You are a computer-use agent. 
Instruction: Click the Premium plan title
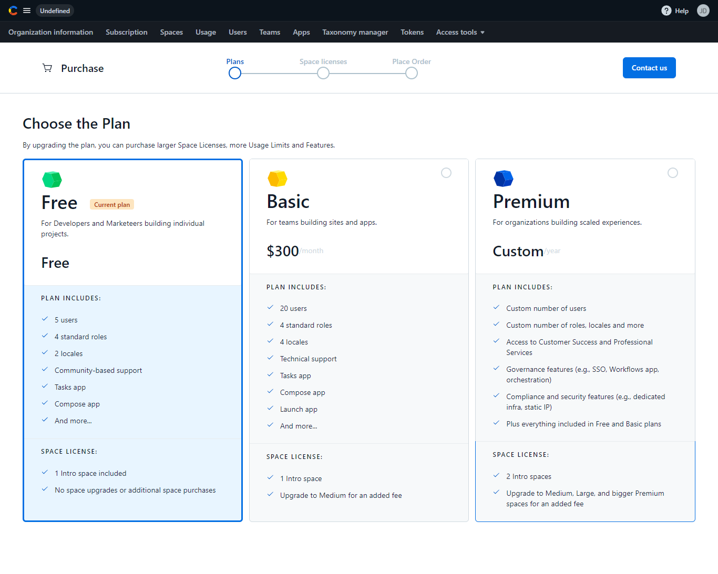click(x=531, y=202)
